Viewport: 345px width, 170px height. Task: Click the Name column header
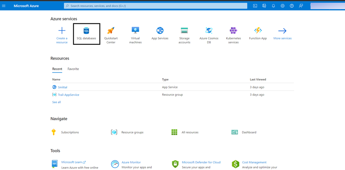[56, 80]
